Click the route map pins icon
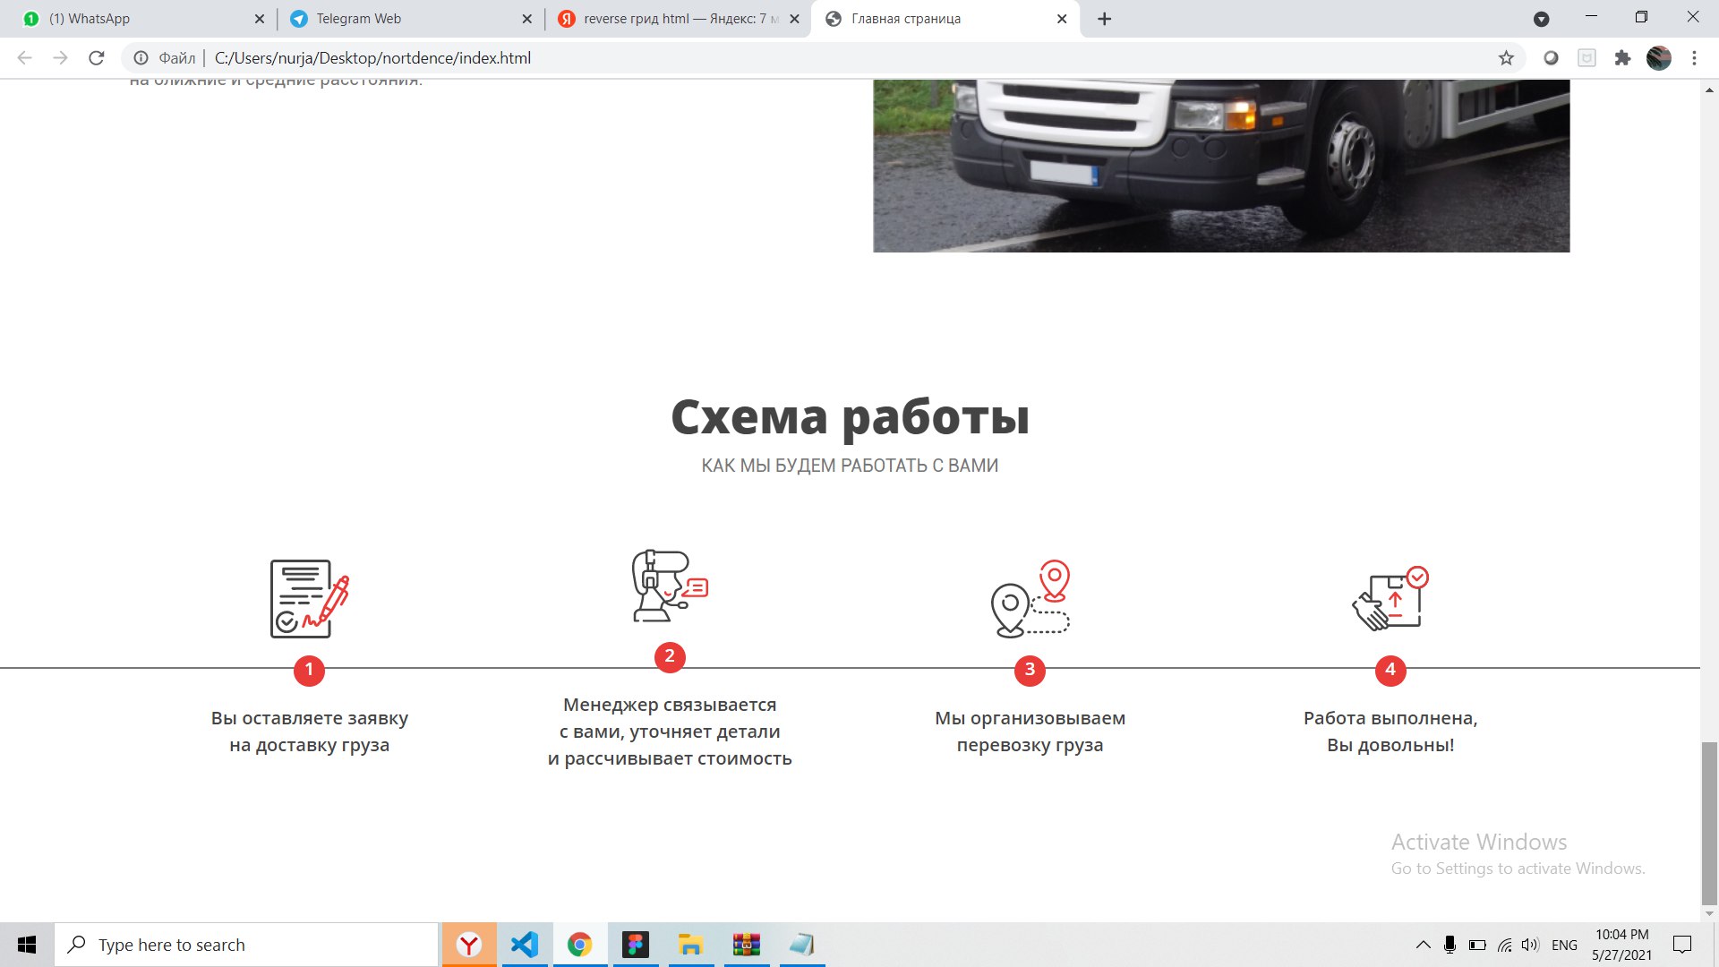This screenshot has height=967, width=1719. [1031, 599]
